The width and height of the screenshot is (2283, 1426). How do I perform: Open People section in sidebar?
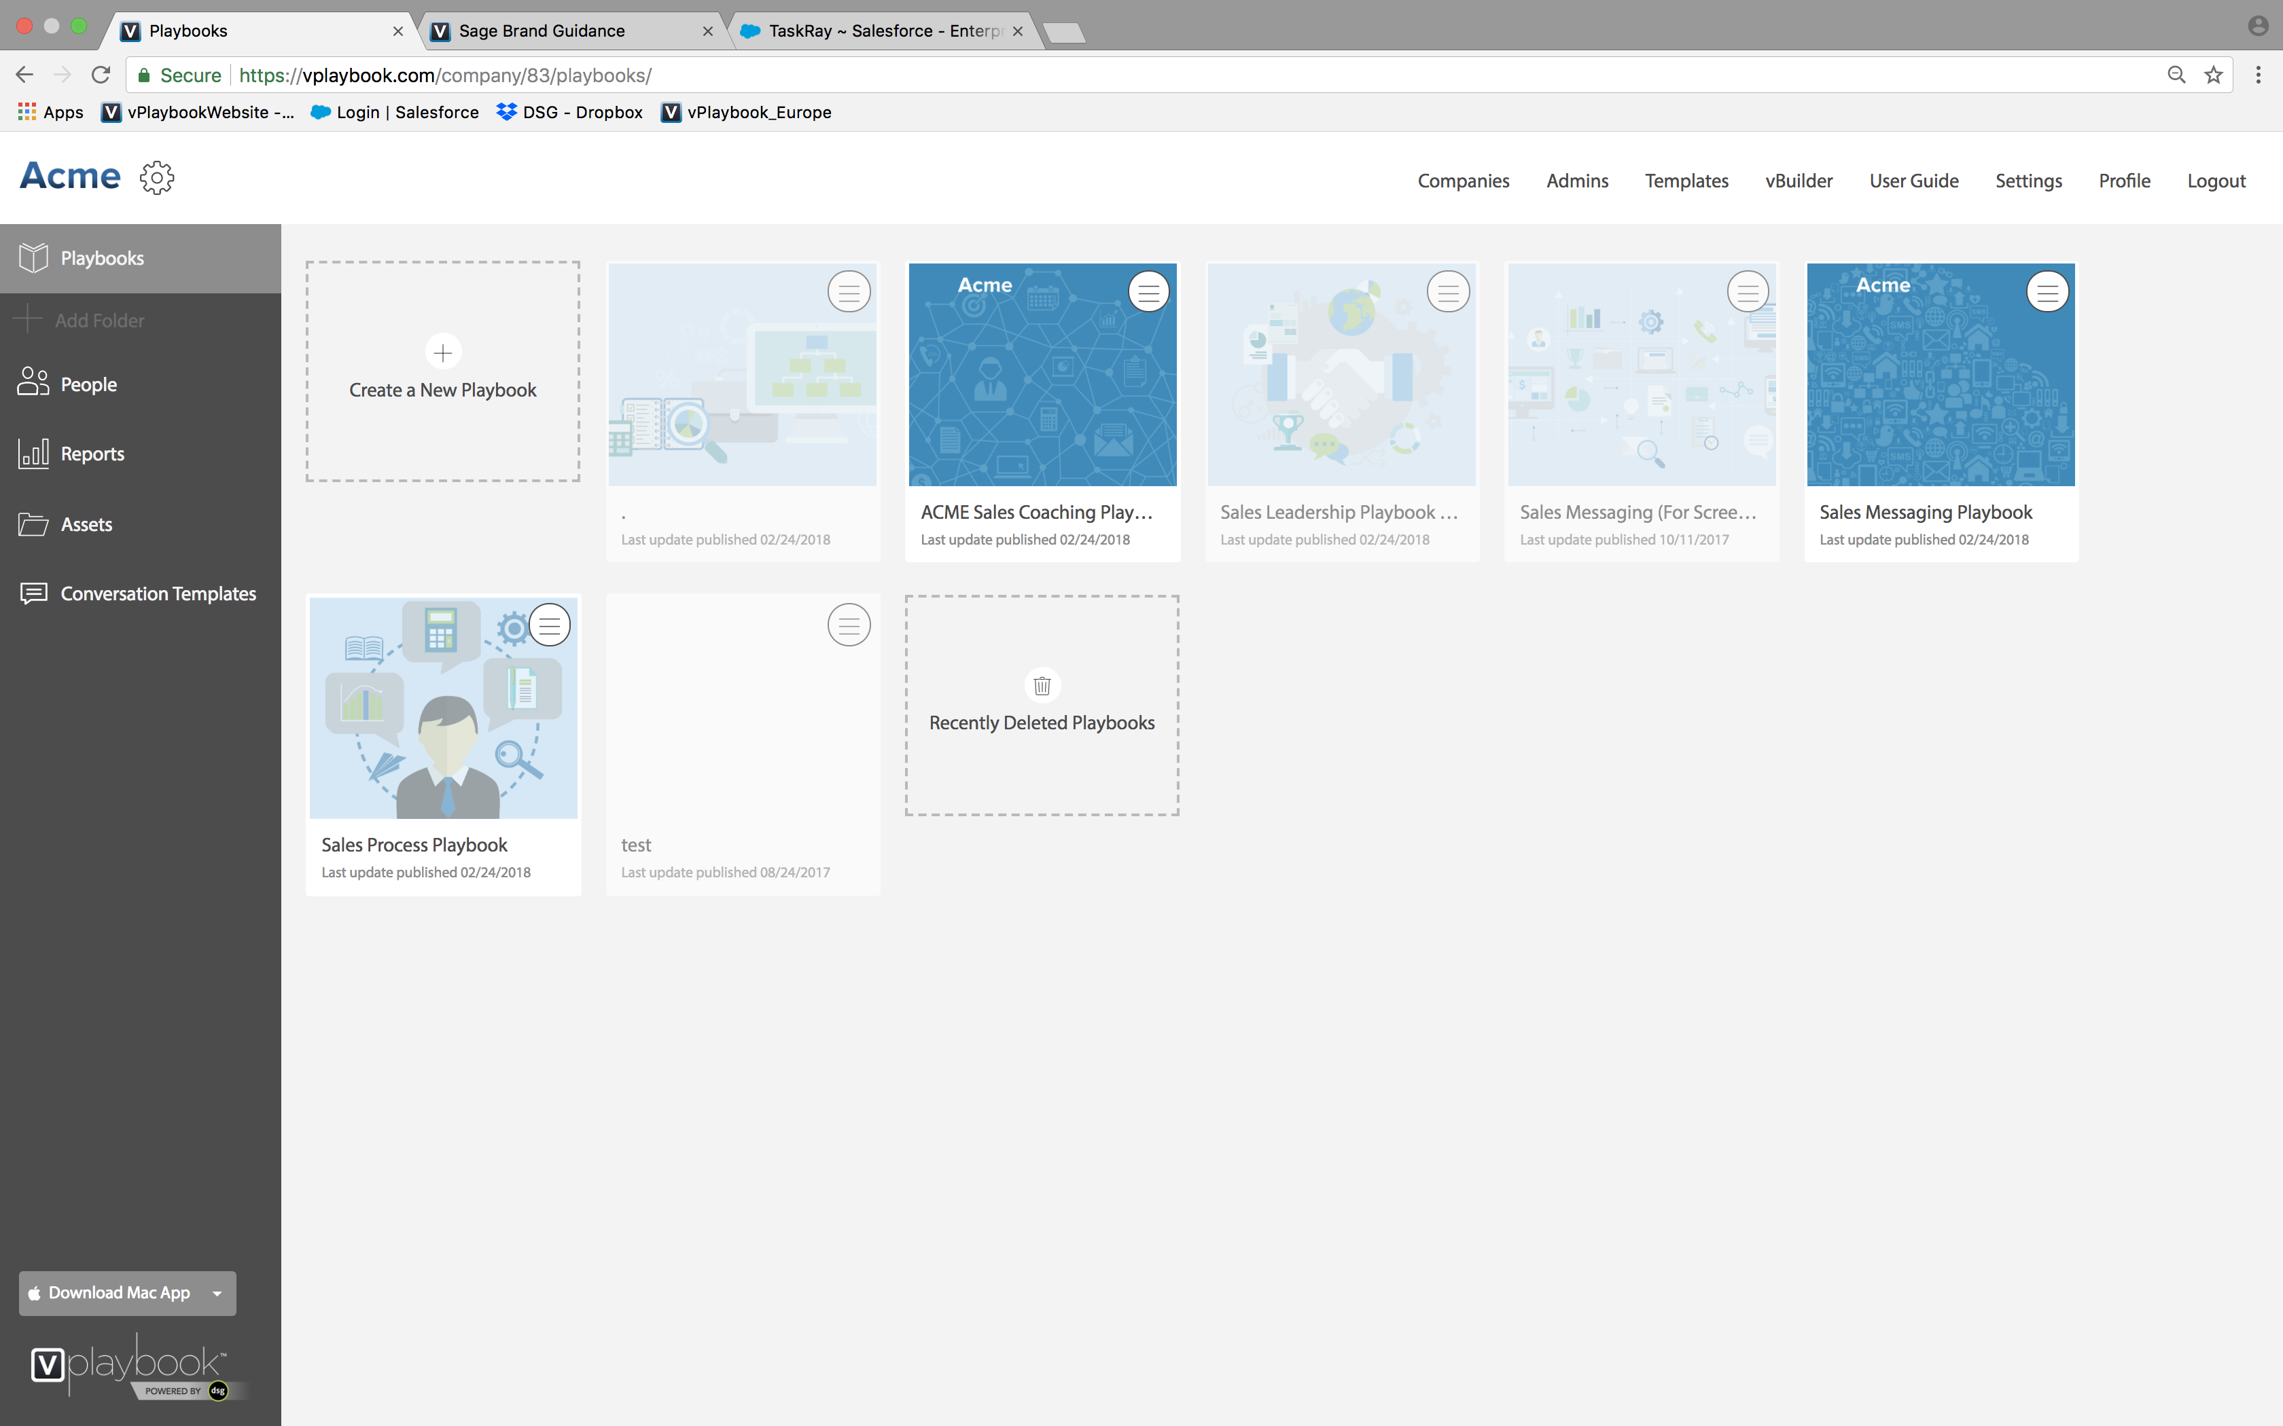click(88, 384)
